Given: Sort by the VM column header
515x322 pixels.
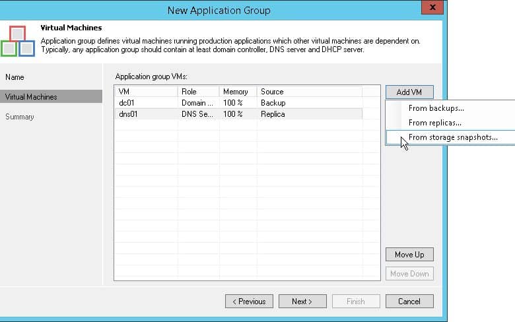Looking at the screenshot, I should point(146,92).
